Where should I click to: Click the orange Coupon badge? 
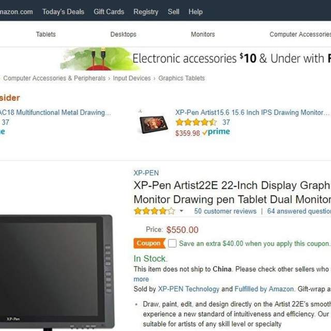pos(149,243)
